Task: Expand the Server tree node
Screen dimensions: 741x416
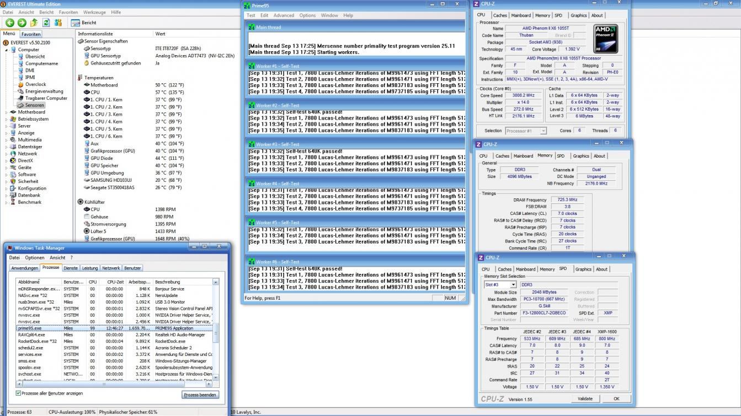Action: point(7,126)
